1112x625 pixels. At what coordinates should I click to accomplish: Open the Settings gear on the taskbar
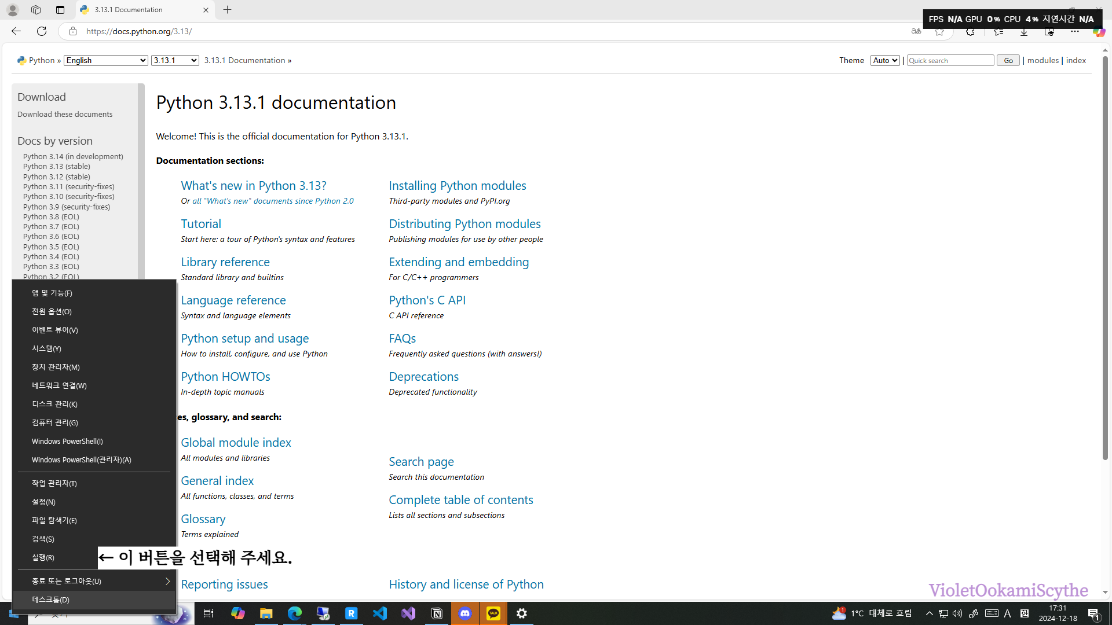click(x=522, y=613)
